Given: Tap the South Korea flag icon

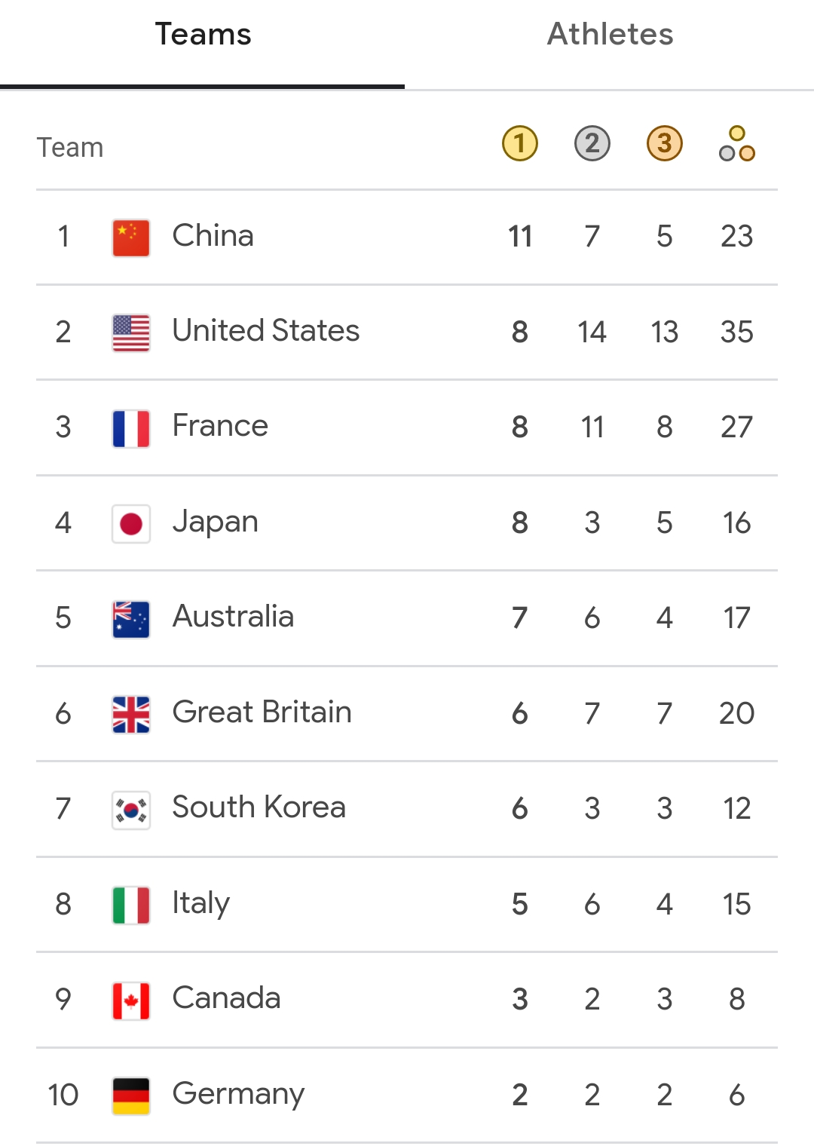Looking at the screenshot, I should tap(131, 810).
